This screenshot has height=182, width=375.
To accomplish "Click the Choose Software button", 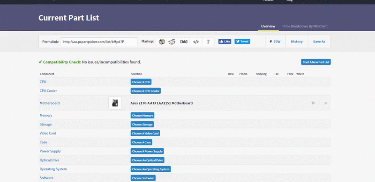I will (143, 178).
